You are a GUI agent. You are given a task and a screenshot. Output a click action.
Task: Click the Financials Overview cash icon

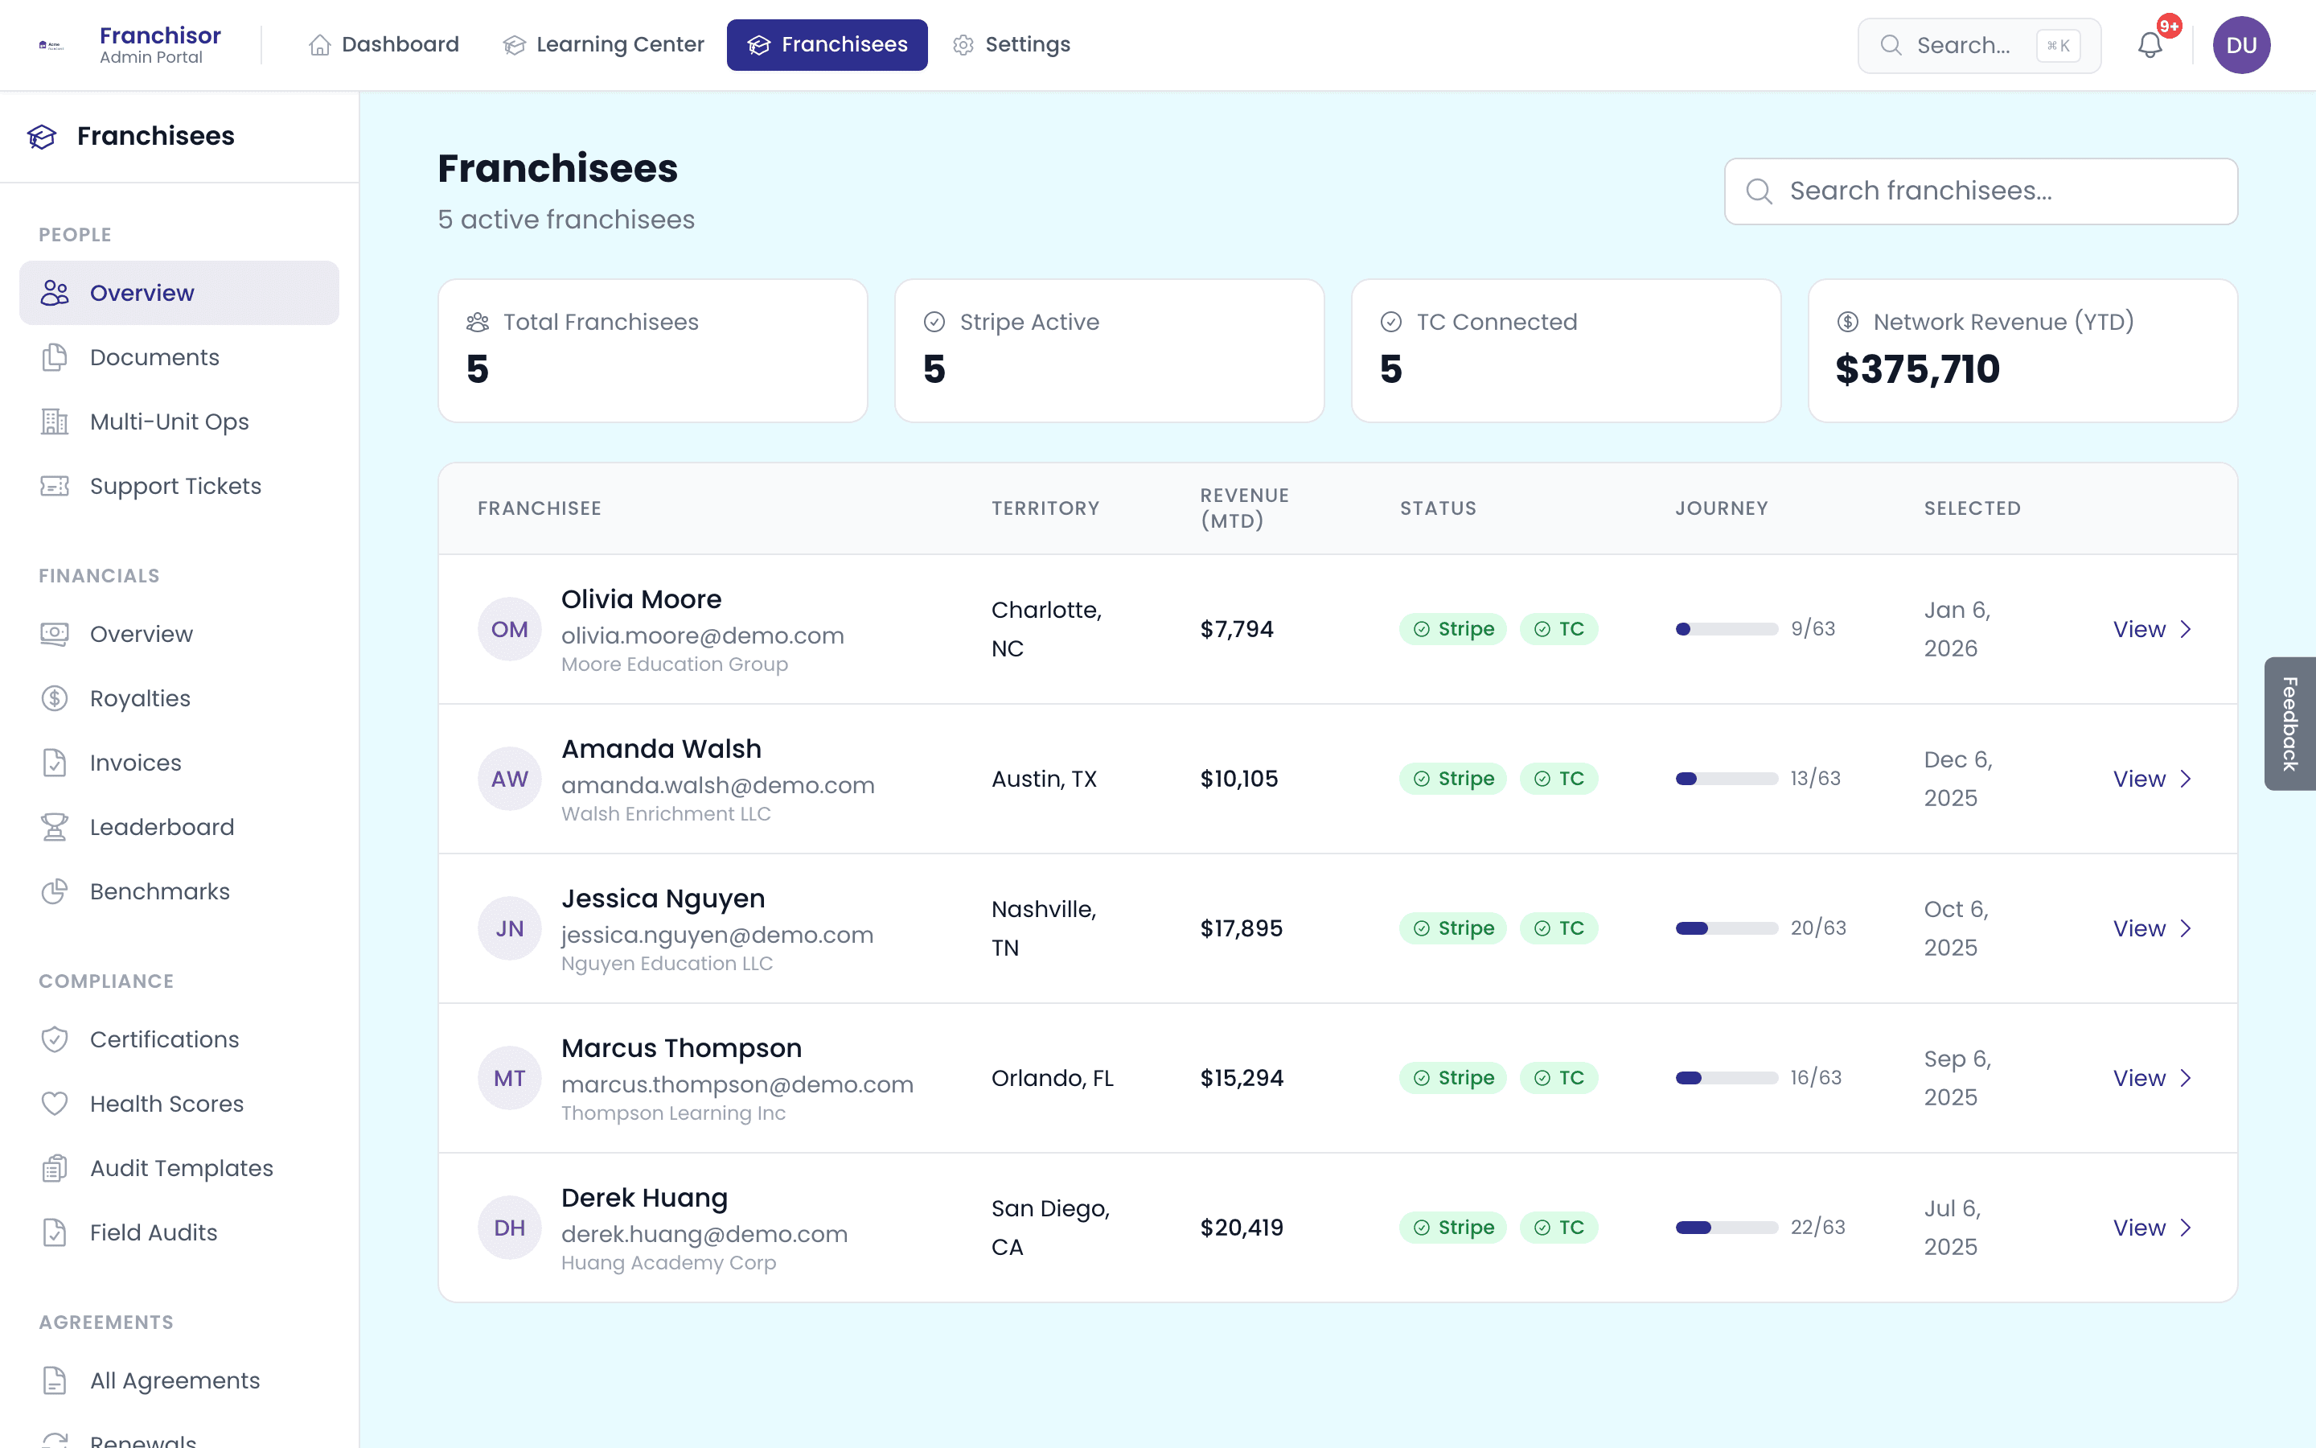click(x=55, y=634)
